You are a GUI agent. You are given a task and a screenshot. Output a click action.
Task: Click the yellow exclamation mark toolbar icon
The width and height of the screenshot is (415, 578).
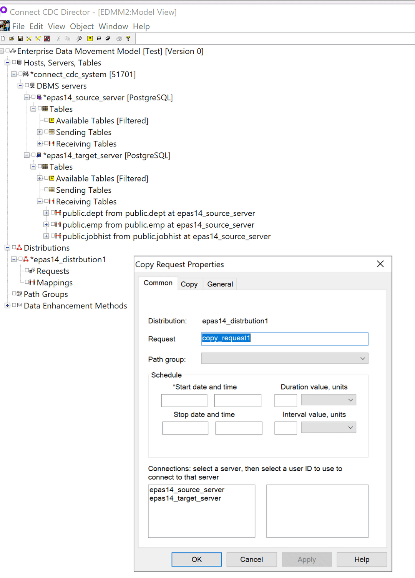coord(90,38)
